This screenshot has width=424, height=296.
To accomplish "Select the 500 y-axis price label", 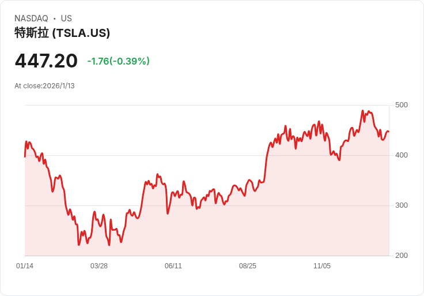I will tap(402, 105).
